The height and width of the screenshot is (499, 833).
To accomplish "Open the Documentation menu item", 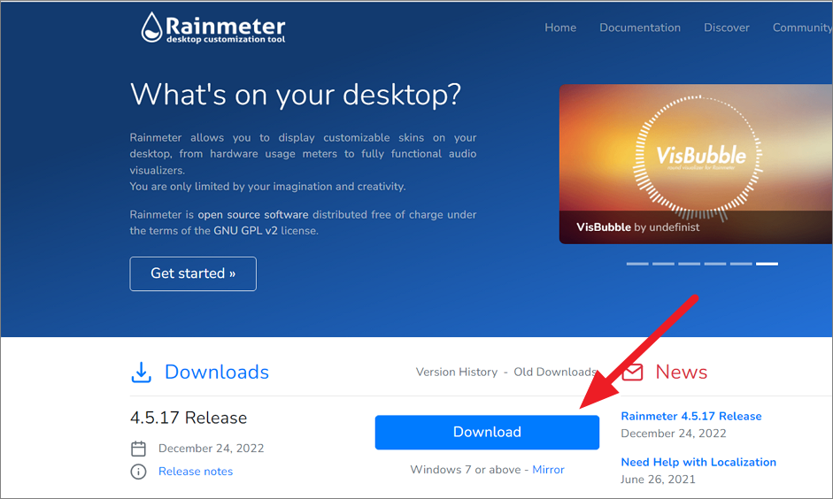I will (x=640, y=27).
